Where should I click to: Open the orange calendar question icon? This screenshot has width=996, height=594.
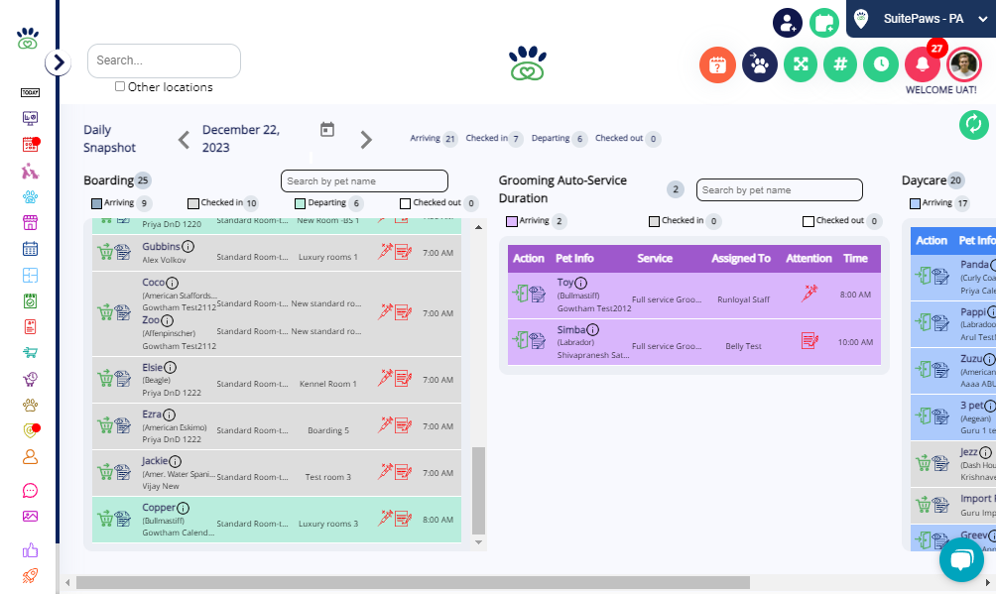click(718, 64)
